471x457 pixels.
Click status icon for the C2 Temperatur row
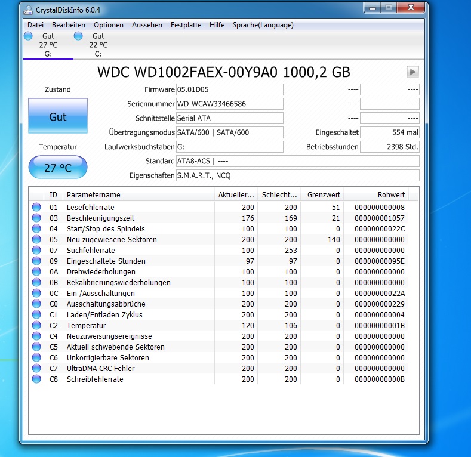pyautogui.click(x=36, y=326)
